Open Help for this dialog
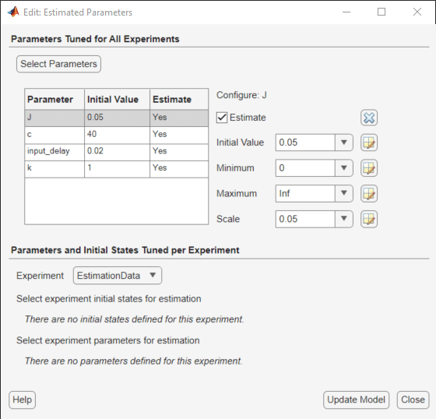The image size is (436, 419). pyautogui.click(x=23, y=400)
